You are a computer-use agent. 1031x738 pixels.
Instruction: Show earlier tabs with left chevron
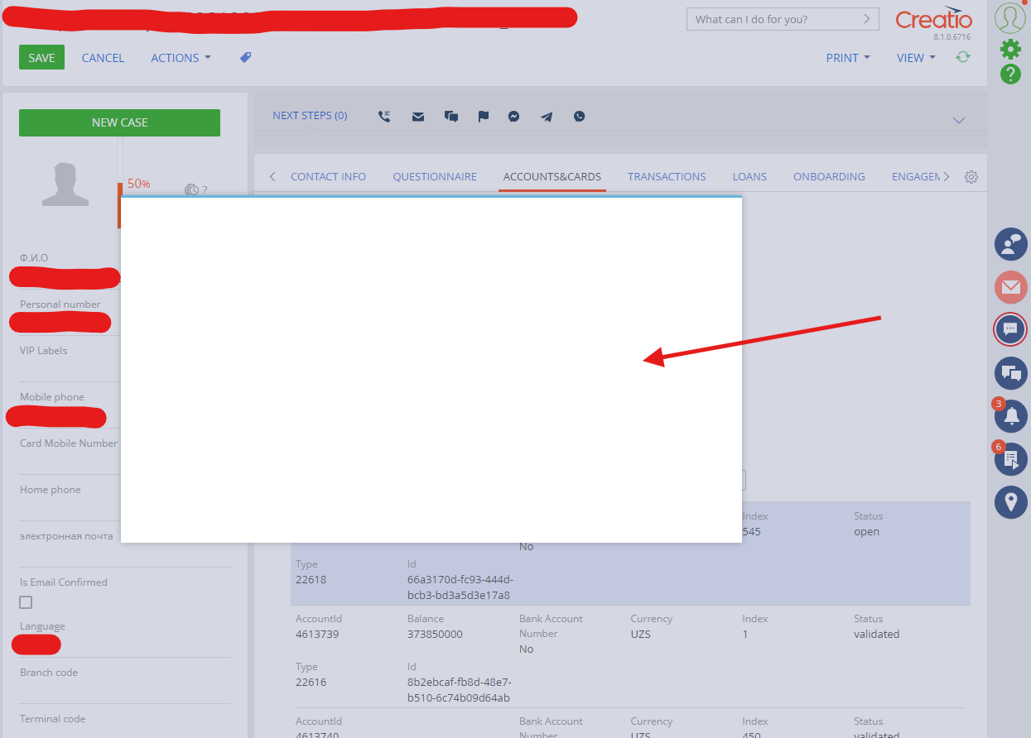[x=272, y=176]
